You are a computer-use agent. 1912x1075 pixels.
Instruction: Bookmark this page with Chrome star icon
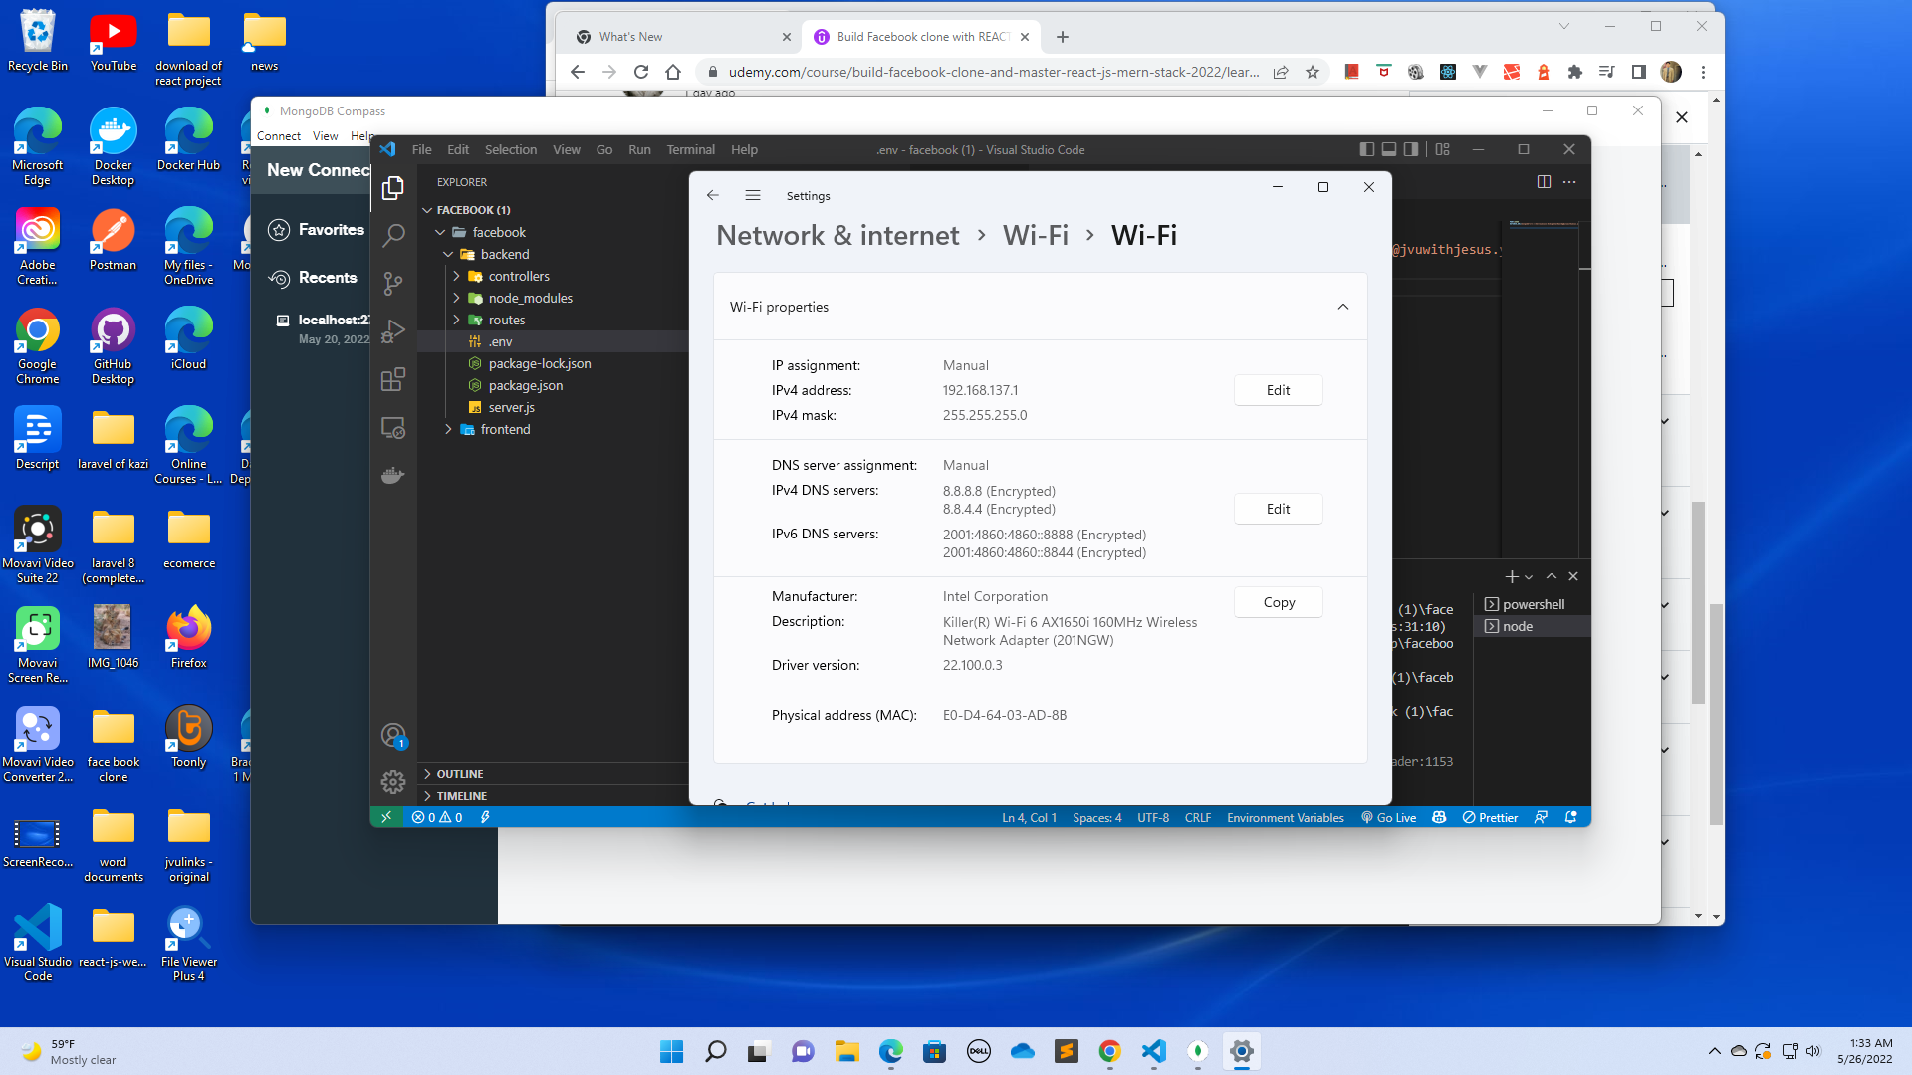point(1313,72)
